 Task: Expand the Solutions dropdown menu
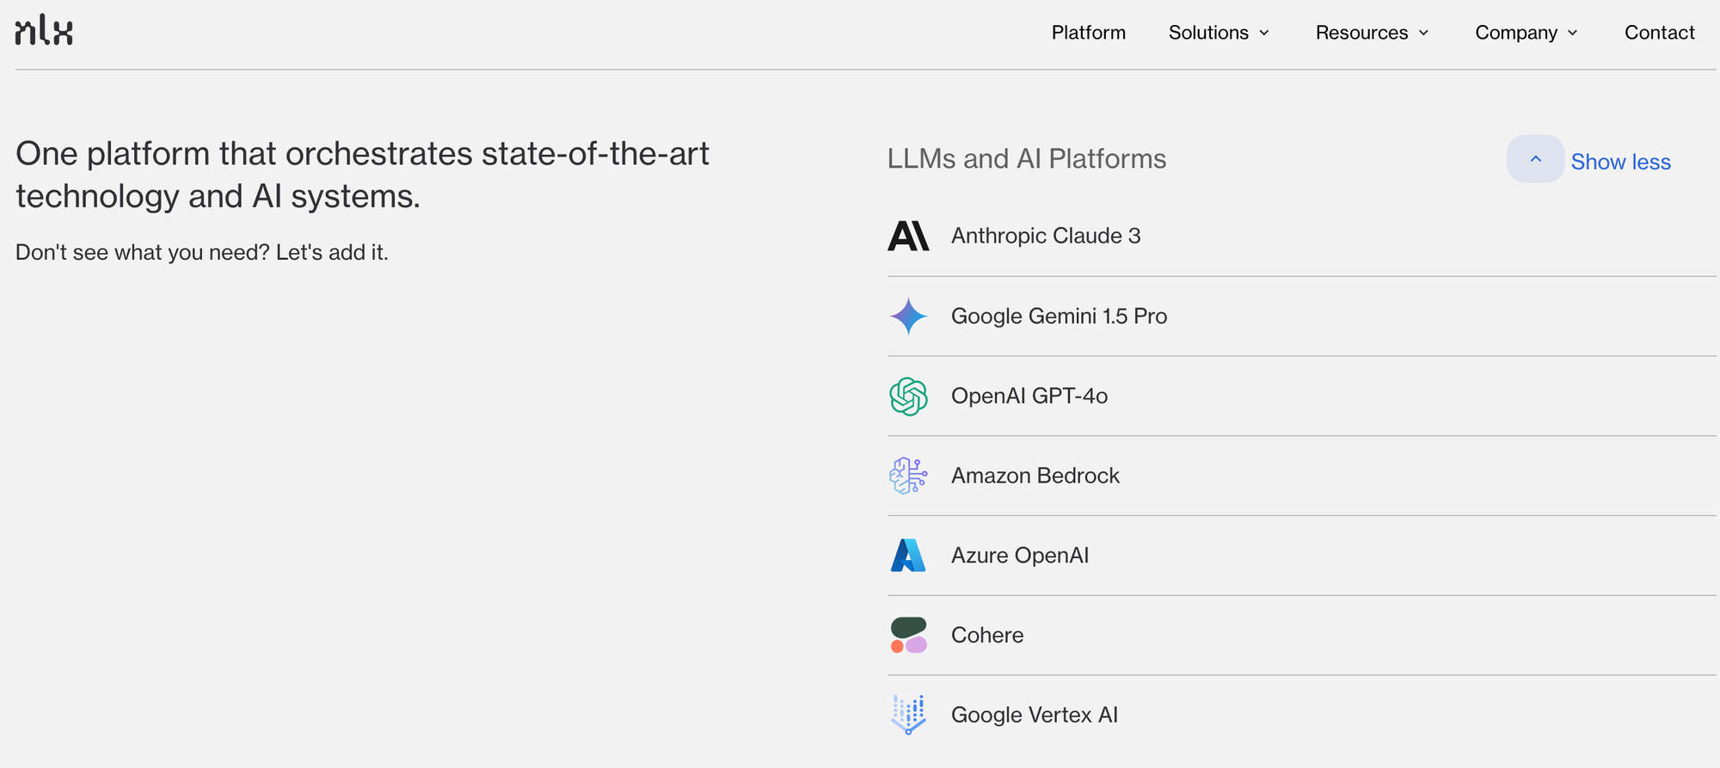(1219, 33)
